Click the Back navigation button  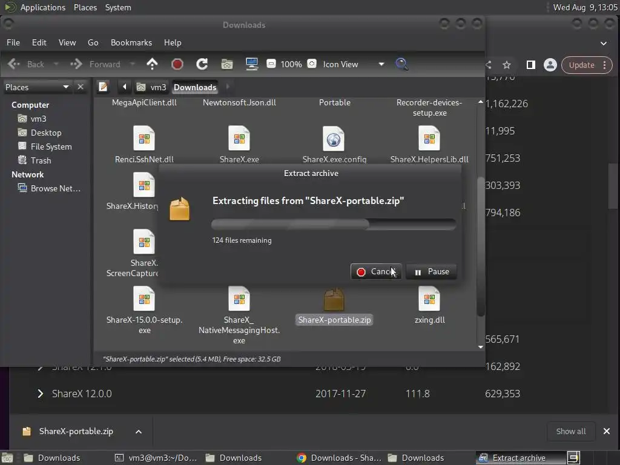tap(26, 64)
